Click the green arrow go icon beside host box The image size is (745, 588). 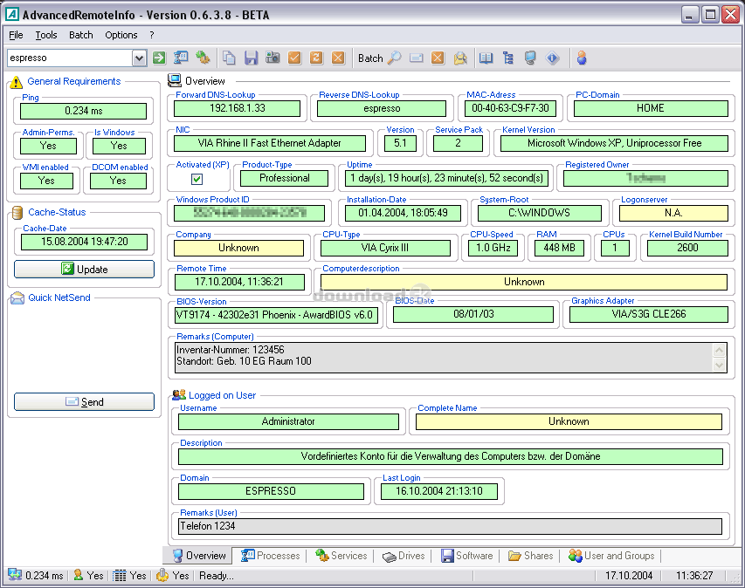tap(159, 58)
